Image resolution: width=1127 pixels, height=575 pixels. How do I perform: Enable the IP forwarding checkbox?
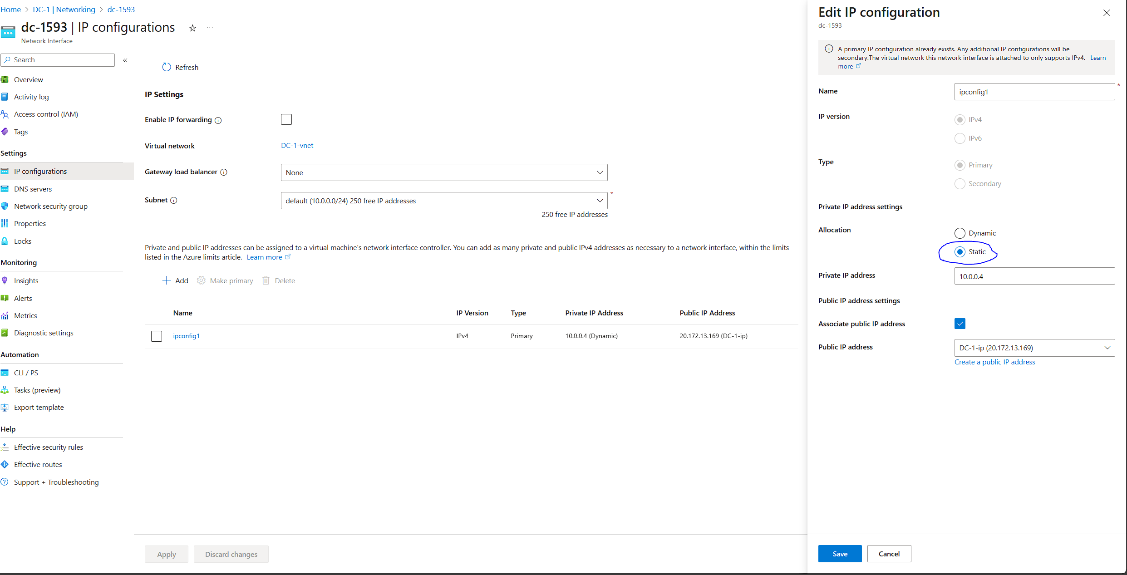[286, 119]
